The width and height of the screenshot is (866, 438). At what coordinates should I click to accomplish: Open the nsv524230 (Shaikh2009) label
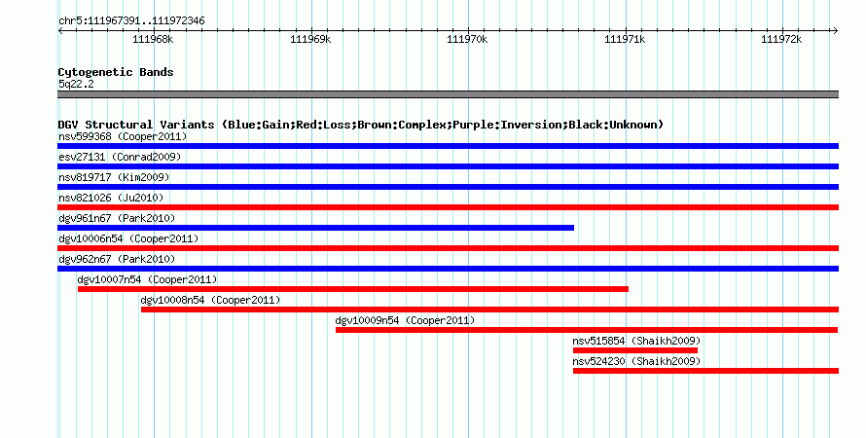point(636,361)
